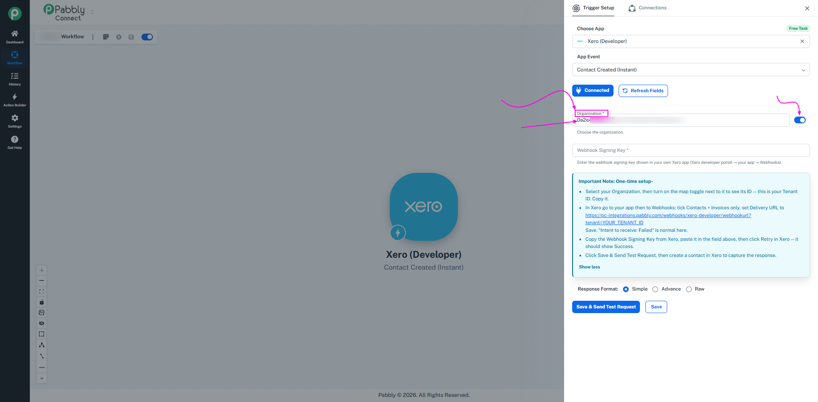
Task: Open the workflow notes icon
Action: [x=106, y=37]
